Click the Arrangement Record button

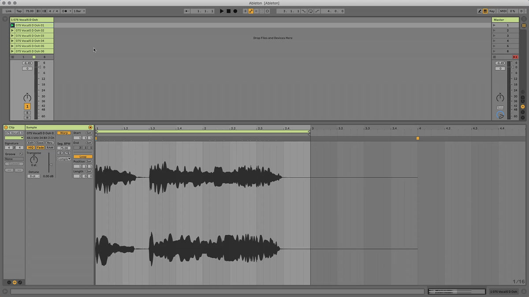[x=235, y=11]
